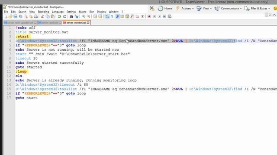
Task: Switch to the server_start.bat tab
Action: [x=50, y=23]
